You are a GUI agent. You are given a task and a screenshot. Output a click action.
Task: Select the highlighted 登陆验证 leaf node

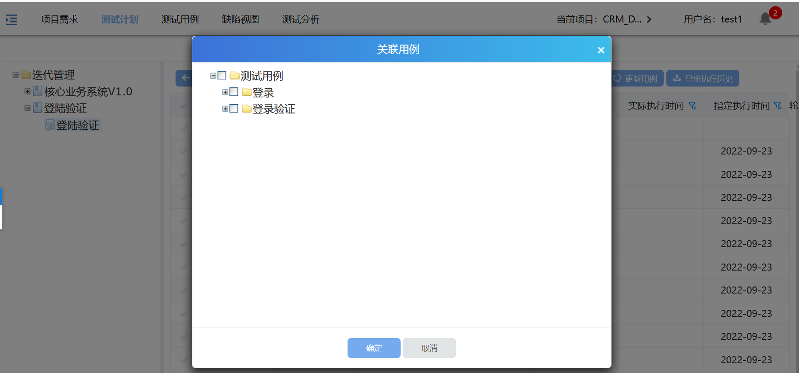[77, 125]
